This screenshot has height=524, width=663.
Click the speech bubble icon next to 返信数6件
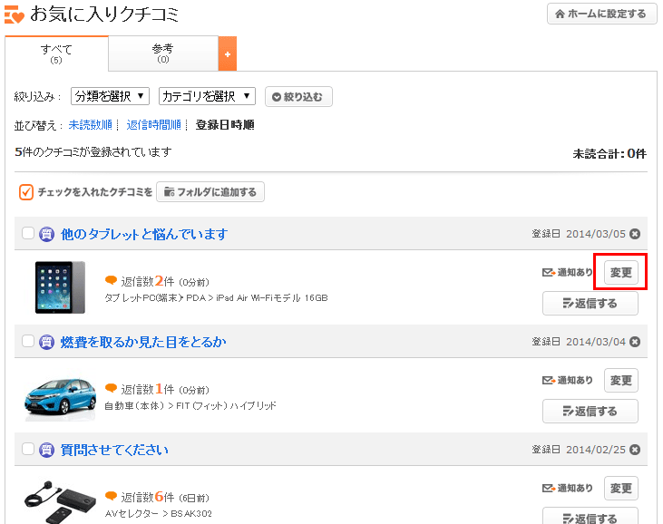click(x=111, y=496)
